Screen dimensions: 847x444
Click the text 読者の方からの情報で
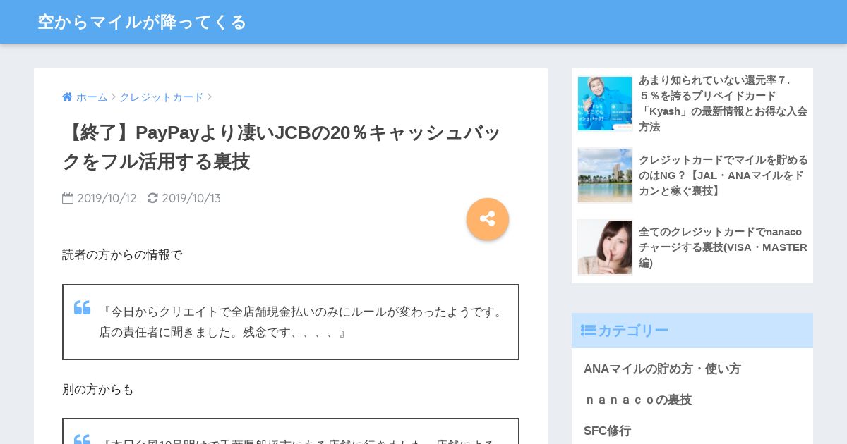pos(122,255)
